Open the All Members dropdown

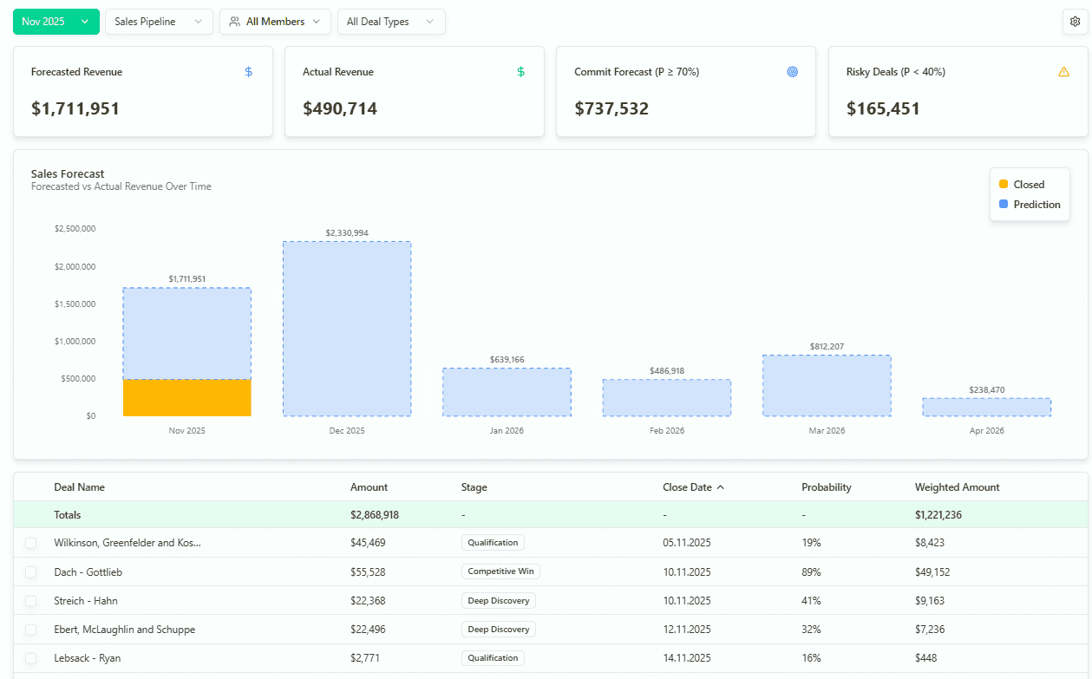pyautogui.click(x=275, y=21)
